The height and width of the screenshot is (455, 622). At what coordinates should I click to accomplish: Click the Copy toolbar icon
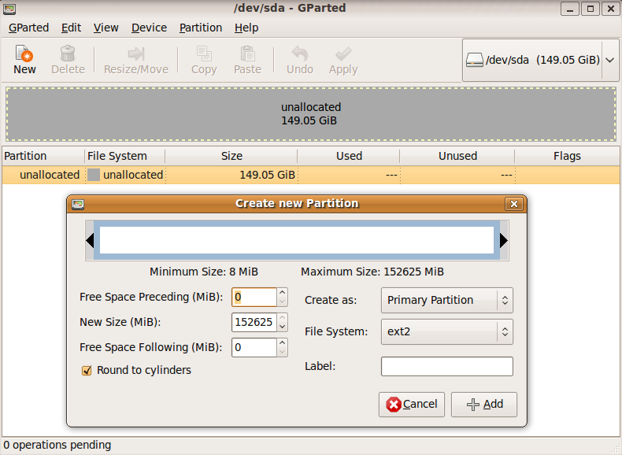(x=204, y=54)
